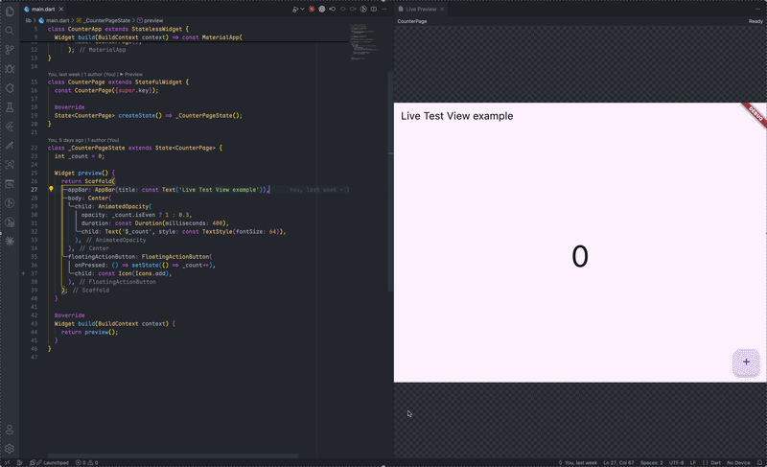Open the Run and Debug view
This screenshot has width=767, height=467.
click(10, 69)
